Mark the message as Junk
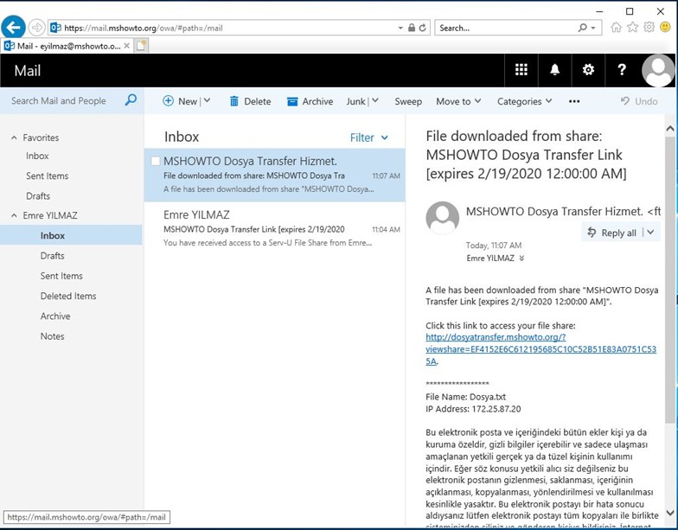Viewport: 678px width, 530px height. 356,101
